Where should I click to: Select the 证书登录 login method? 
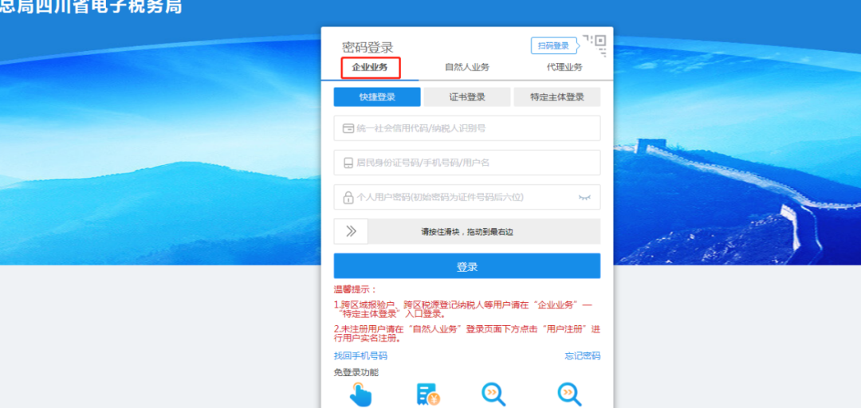tap(467, 97)
